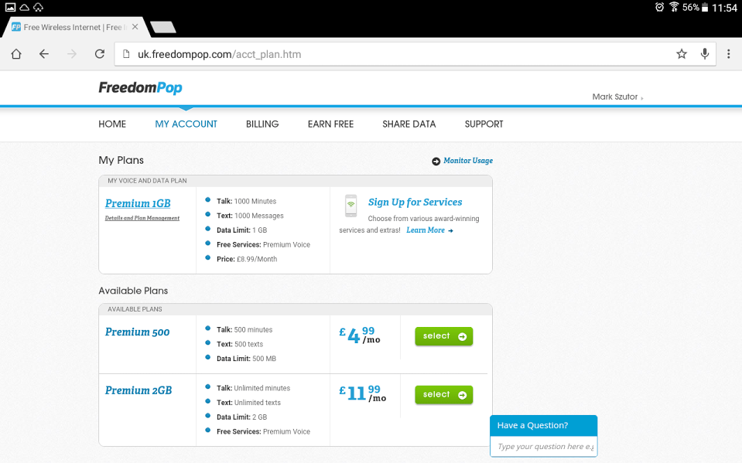Click the phone Wi-Fi services icon
Image resolution: width=742 pixels, height=463 pixels.
351,206
